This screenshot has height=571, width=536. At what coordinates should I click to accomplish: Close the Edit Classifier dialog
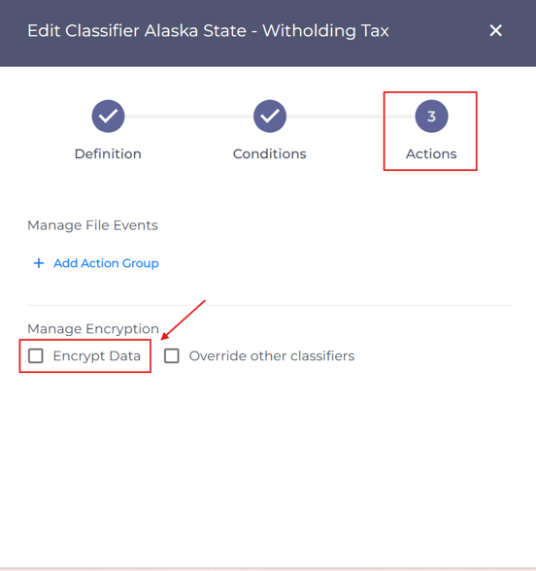[x=495, y=31]
